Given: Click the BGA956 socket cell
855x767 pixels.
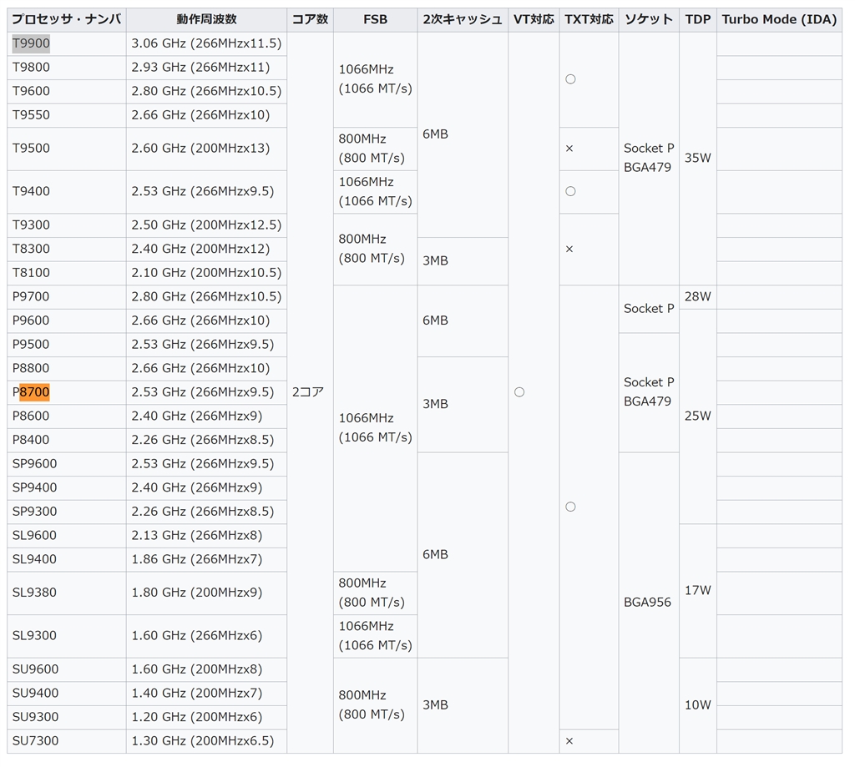Looking at the screenshot, I should point(648,603).
